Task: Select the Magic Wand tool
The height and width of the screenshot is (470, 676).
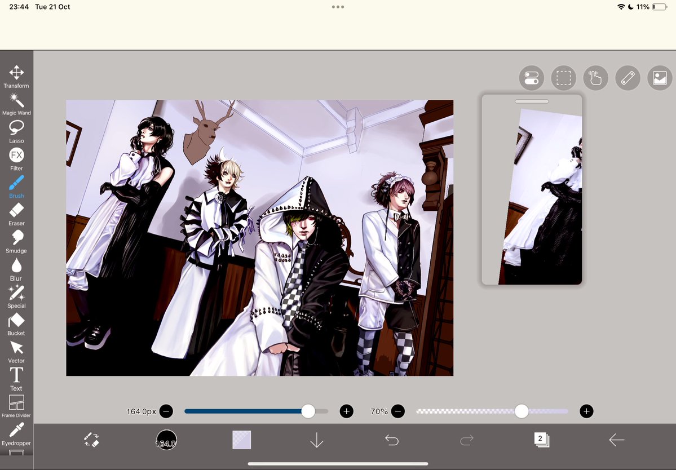Action: [16, 104]
